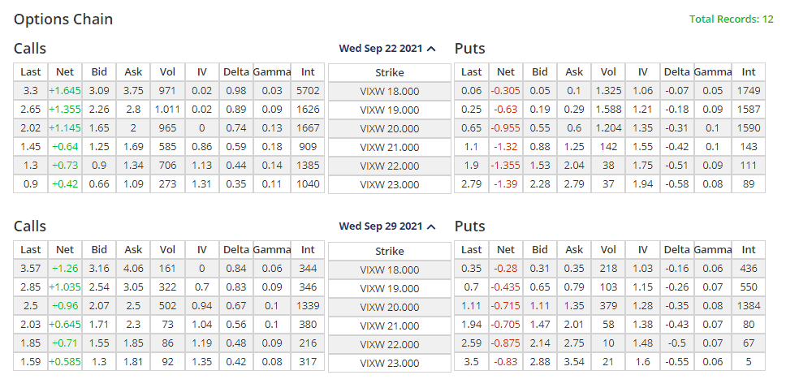The width and height of the screenshot is (786, 388).
Task: Click the 5702 open interest in Sep 22 calls
Action: tap(308, 91)
